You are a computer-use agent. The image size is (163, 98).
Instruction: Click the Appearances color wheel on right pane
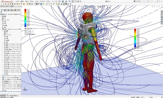click(x=162, y=19)
